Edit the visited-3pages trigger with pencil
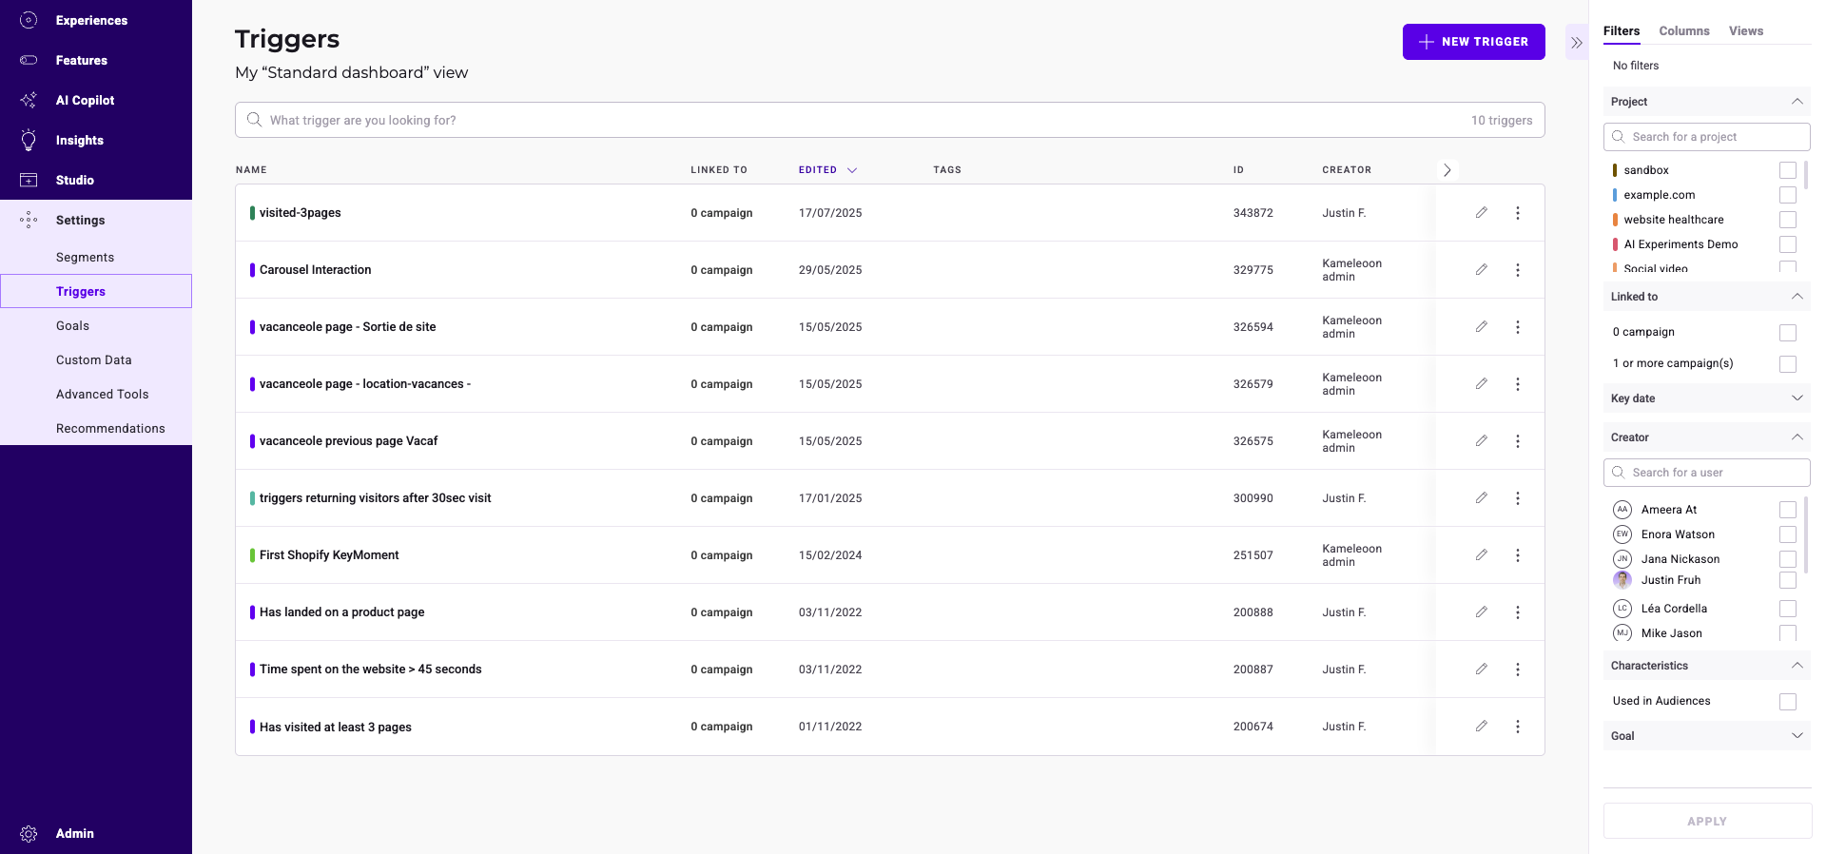Image resolution: width=1826 pixels, height=854 pixels. [1481, 213]
